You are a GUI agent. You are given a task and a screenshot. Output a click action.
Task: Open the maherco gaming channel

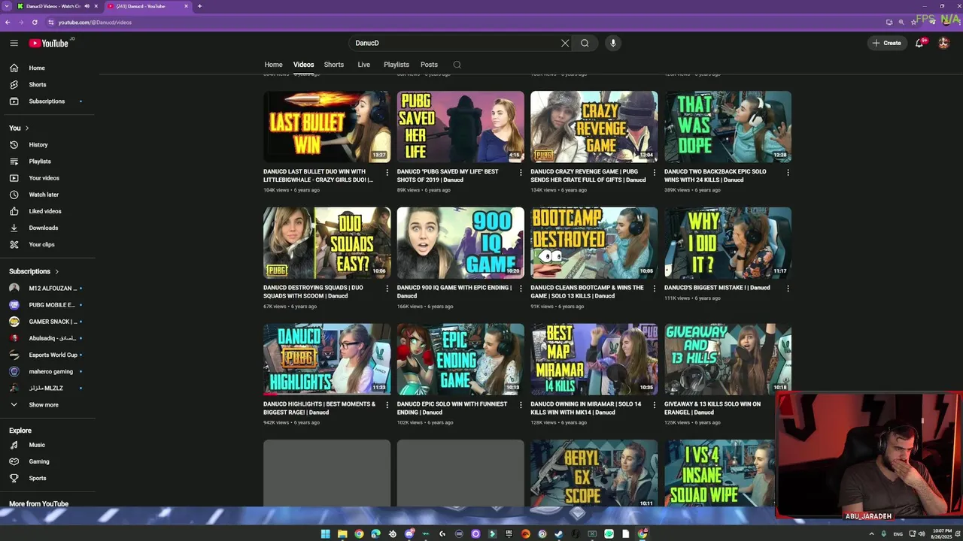[50, 371]
